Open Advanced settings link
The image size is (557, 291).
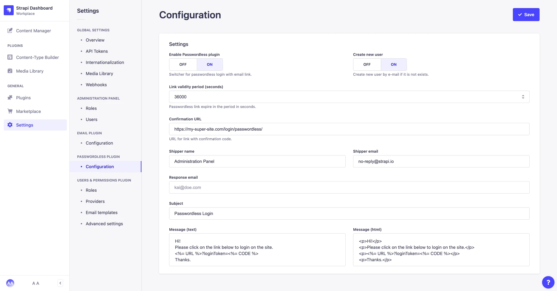(104, 224)
